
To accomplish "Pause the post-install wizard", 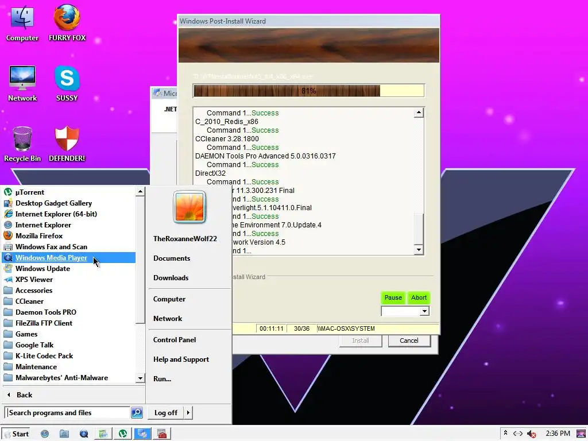I will coord(393,297).
